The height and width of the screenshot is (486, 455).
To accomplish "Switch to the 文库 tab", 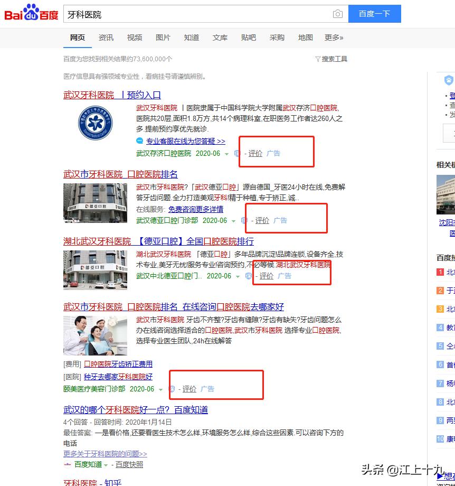I will click(220, 38).
